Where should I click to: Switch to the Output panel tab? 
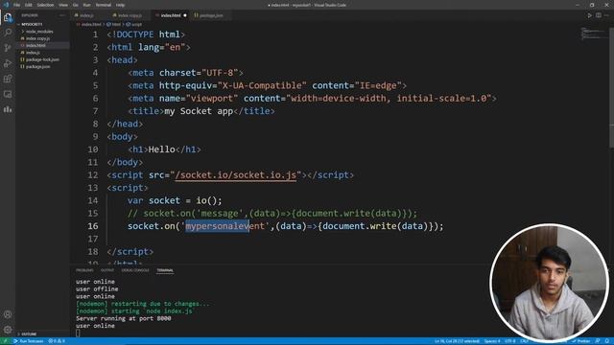[x=106, y=270]
